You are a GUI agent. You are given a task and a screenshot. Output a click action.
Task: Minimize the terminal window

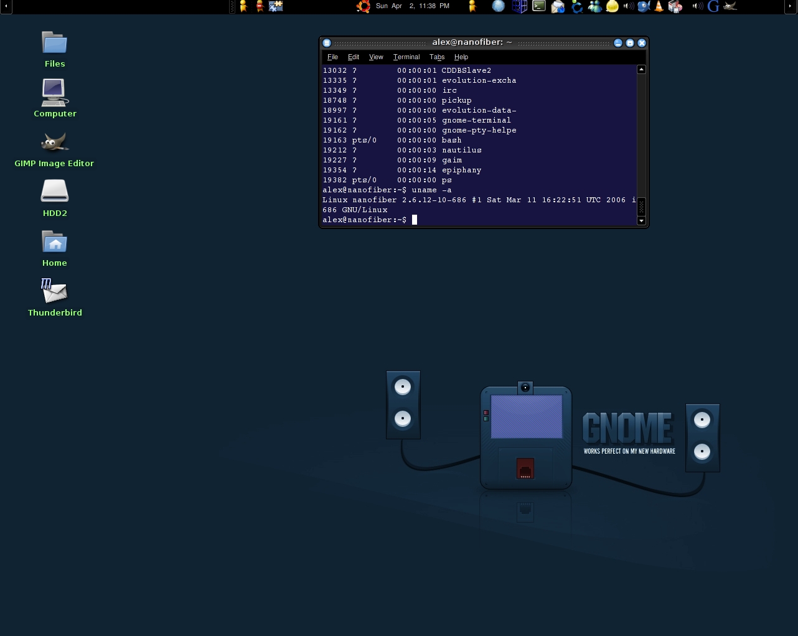coord(618,43)
